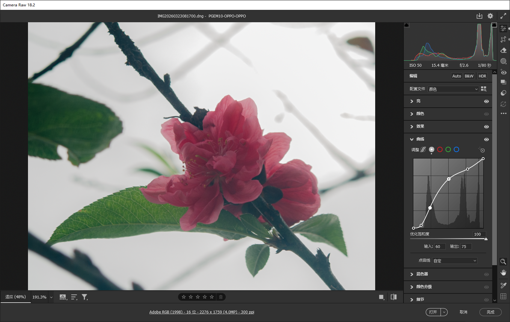Mark image for deletion trash icon
Image resolution: width=510 pixels, height=322 pixels.
coord(221,297)
